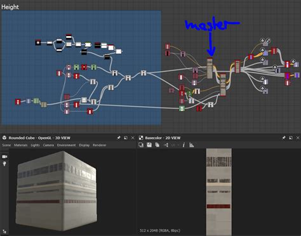This screenshot has height=236, width=301.
Task: Click the light bulb icon in 3D view sidebar
Action: (4, 164)
